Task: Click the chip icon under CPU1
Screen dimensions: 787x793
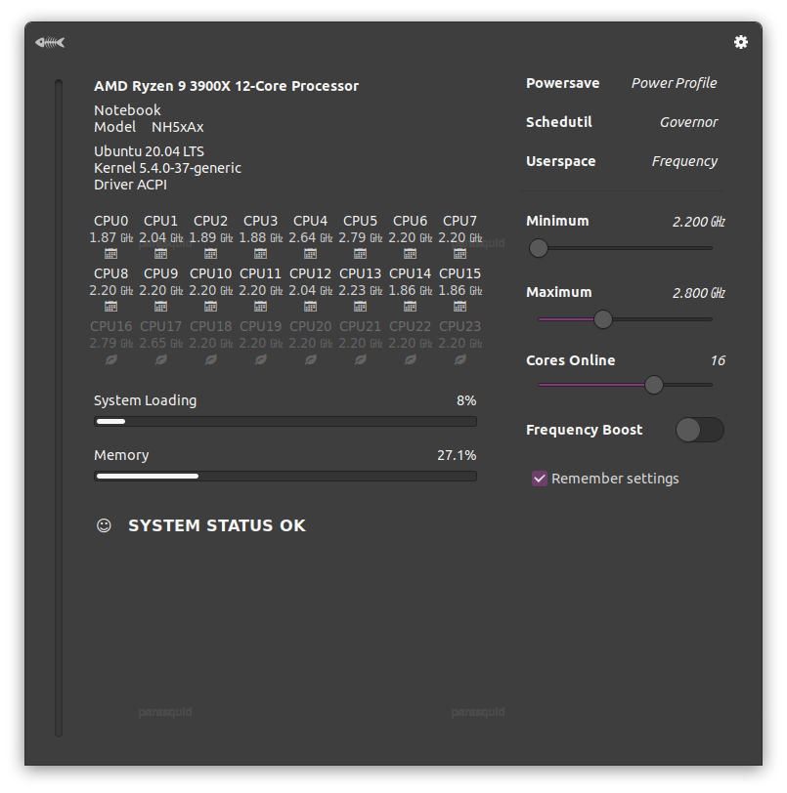Action: pos(160,253)
